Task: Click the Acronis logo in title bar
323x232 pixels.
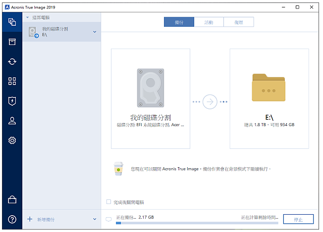Action: [x=7, y=7]
